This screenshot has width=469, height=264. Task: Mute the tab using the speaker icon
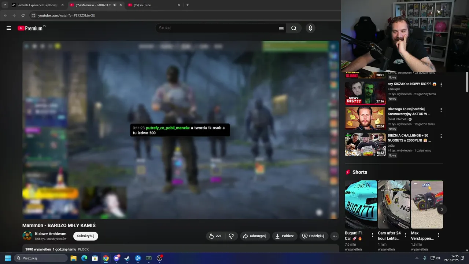click(115, 5)
